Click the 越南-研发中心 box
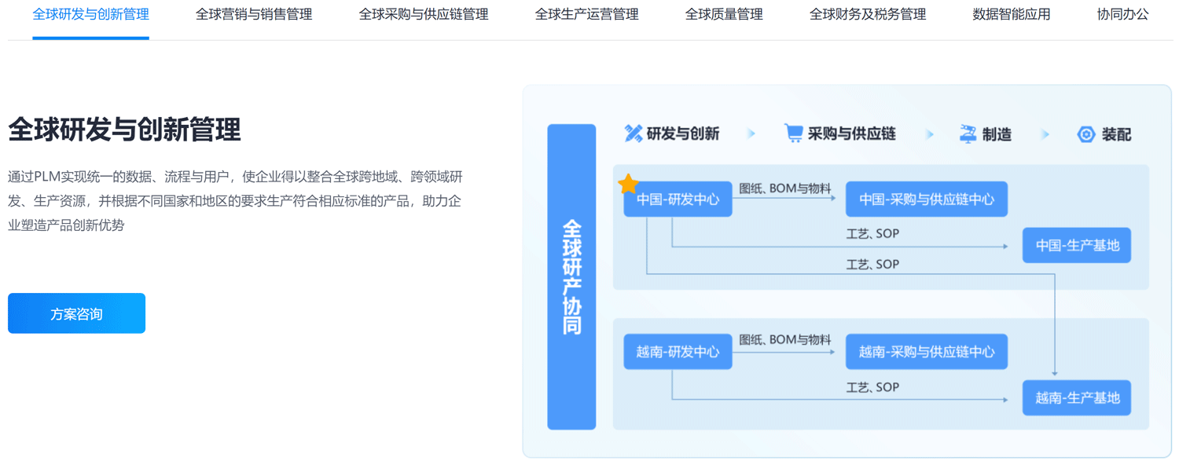 [678, 352]
